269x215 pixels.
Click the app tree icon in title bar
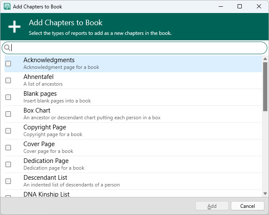(x=7, y=7)
